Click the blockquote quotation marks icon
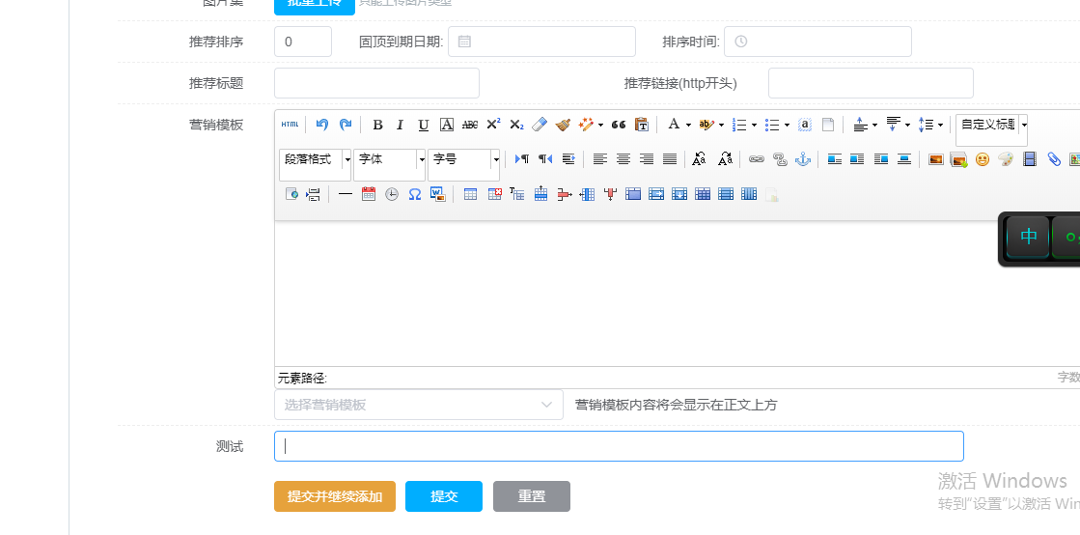Image resolution: width=1080 pixels, height=535 pixels. (619, 125)
